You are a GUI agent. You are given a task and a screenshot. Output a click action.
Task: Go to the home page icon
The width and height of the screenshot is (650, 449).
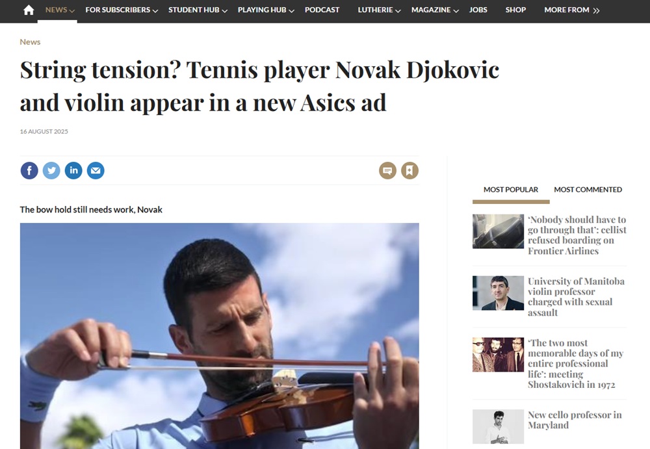[29, 10]
